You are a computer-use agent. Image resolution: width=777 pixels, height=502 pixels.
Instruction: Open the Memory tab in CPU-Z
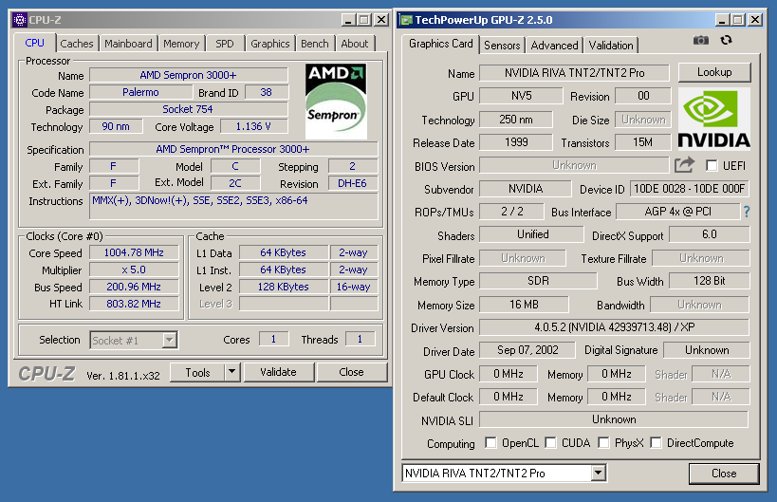[x=181, y=44]
